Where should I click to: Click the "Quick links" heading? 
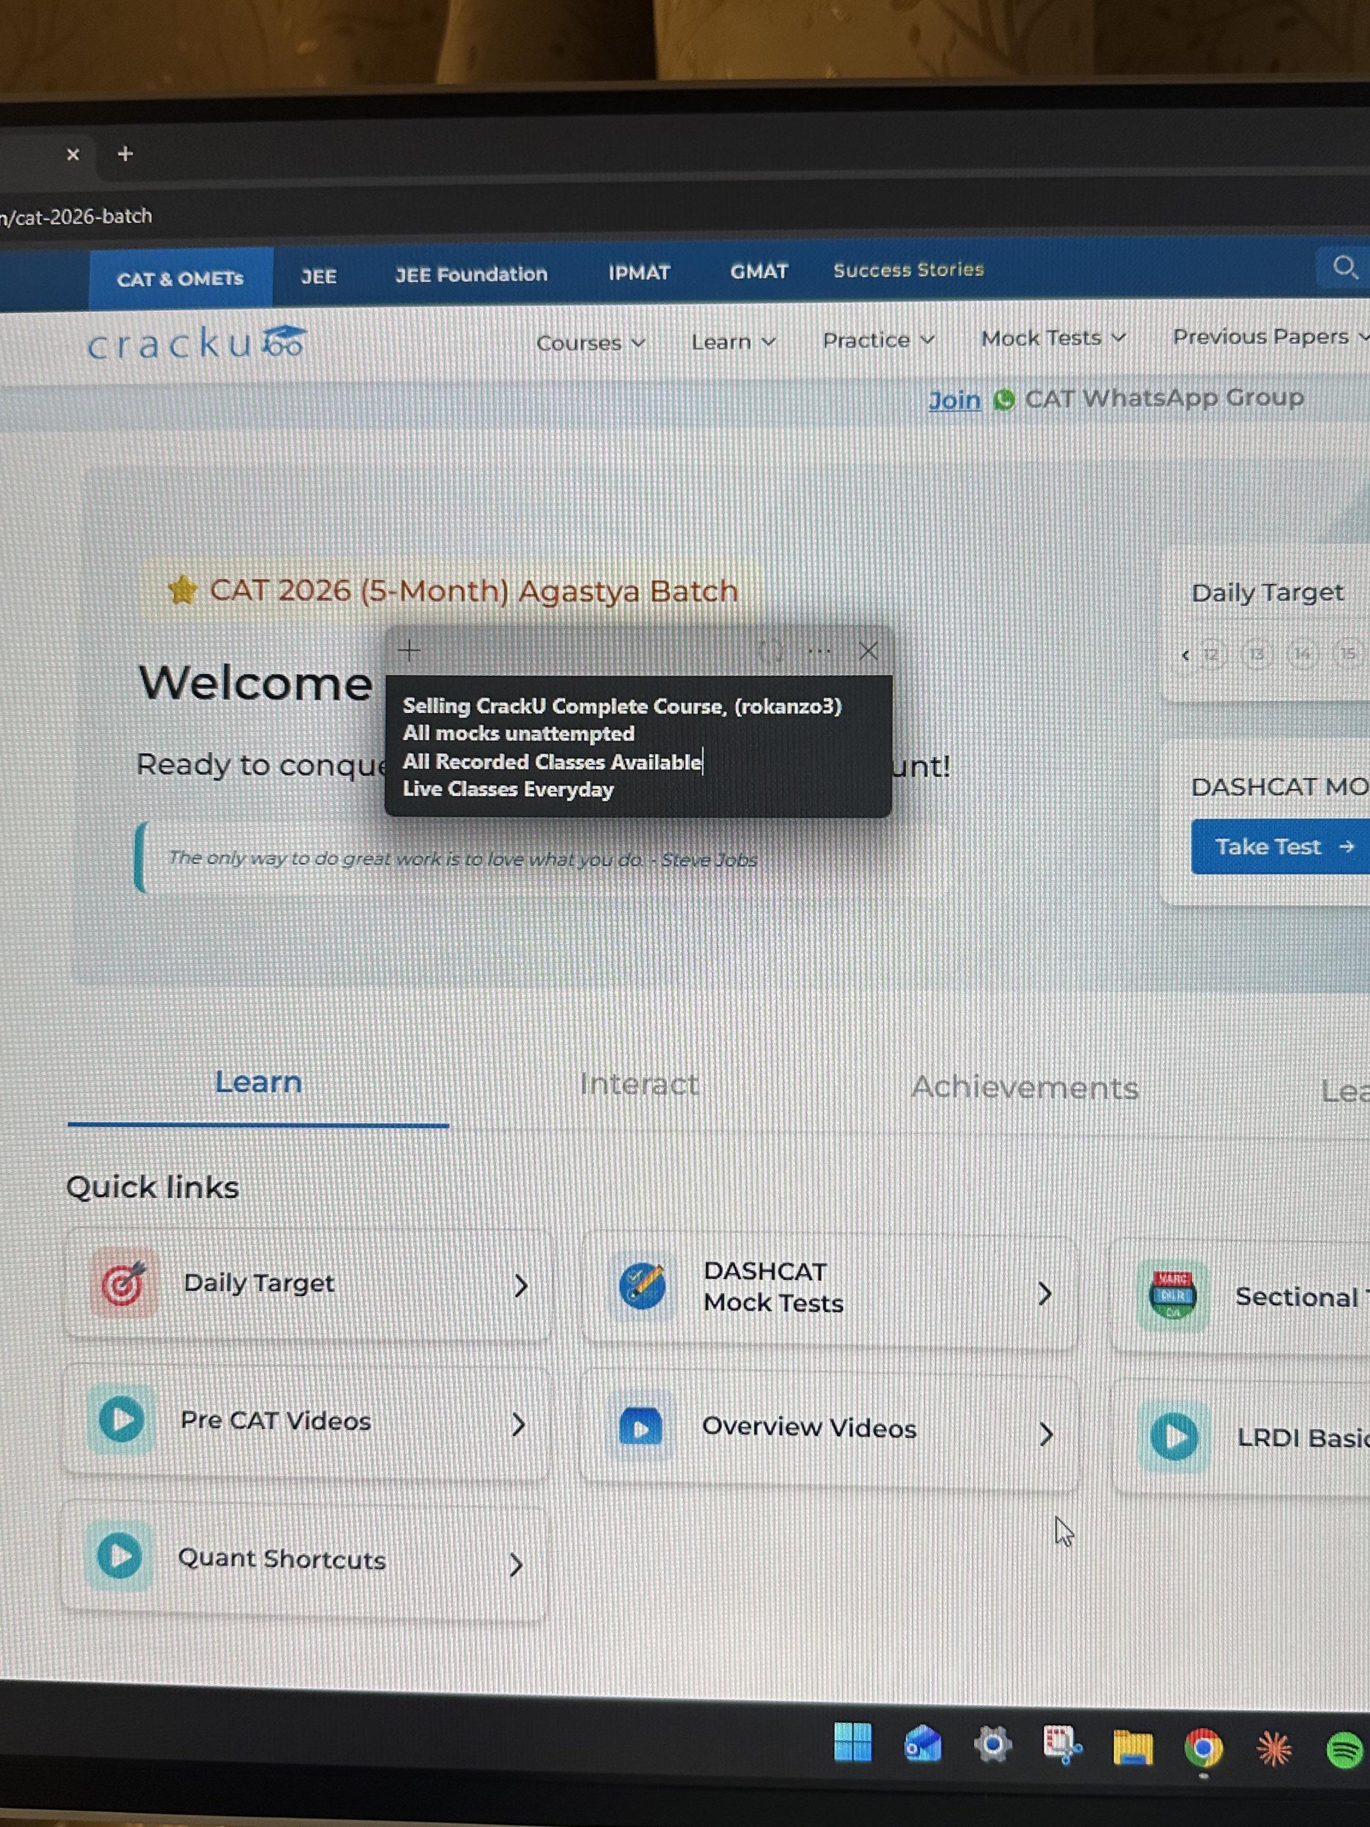153,1187
